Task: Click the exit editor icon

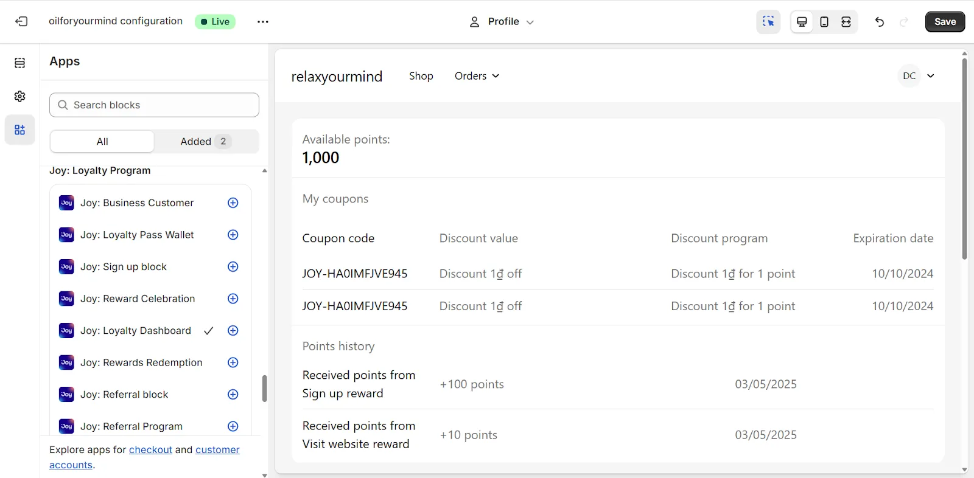Action: (x=21, y=21)
